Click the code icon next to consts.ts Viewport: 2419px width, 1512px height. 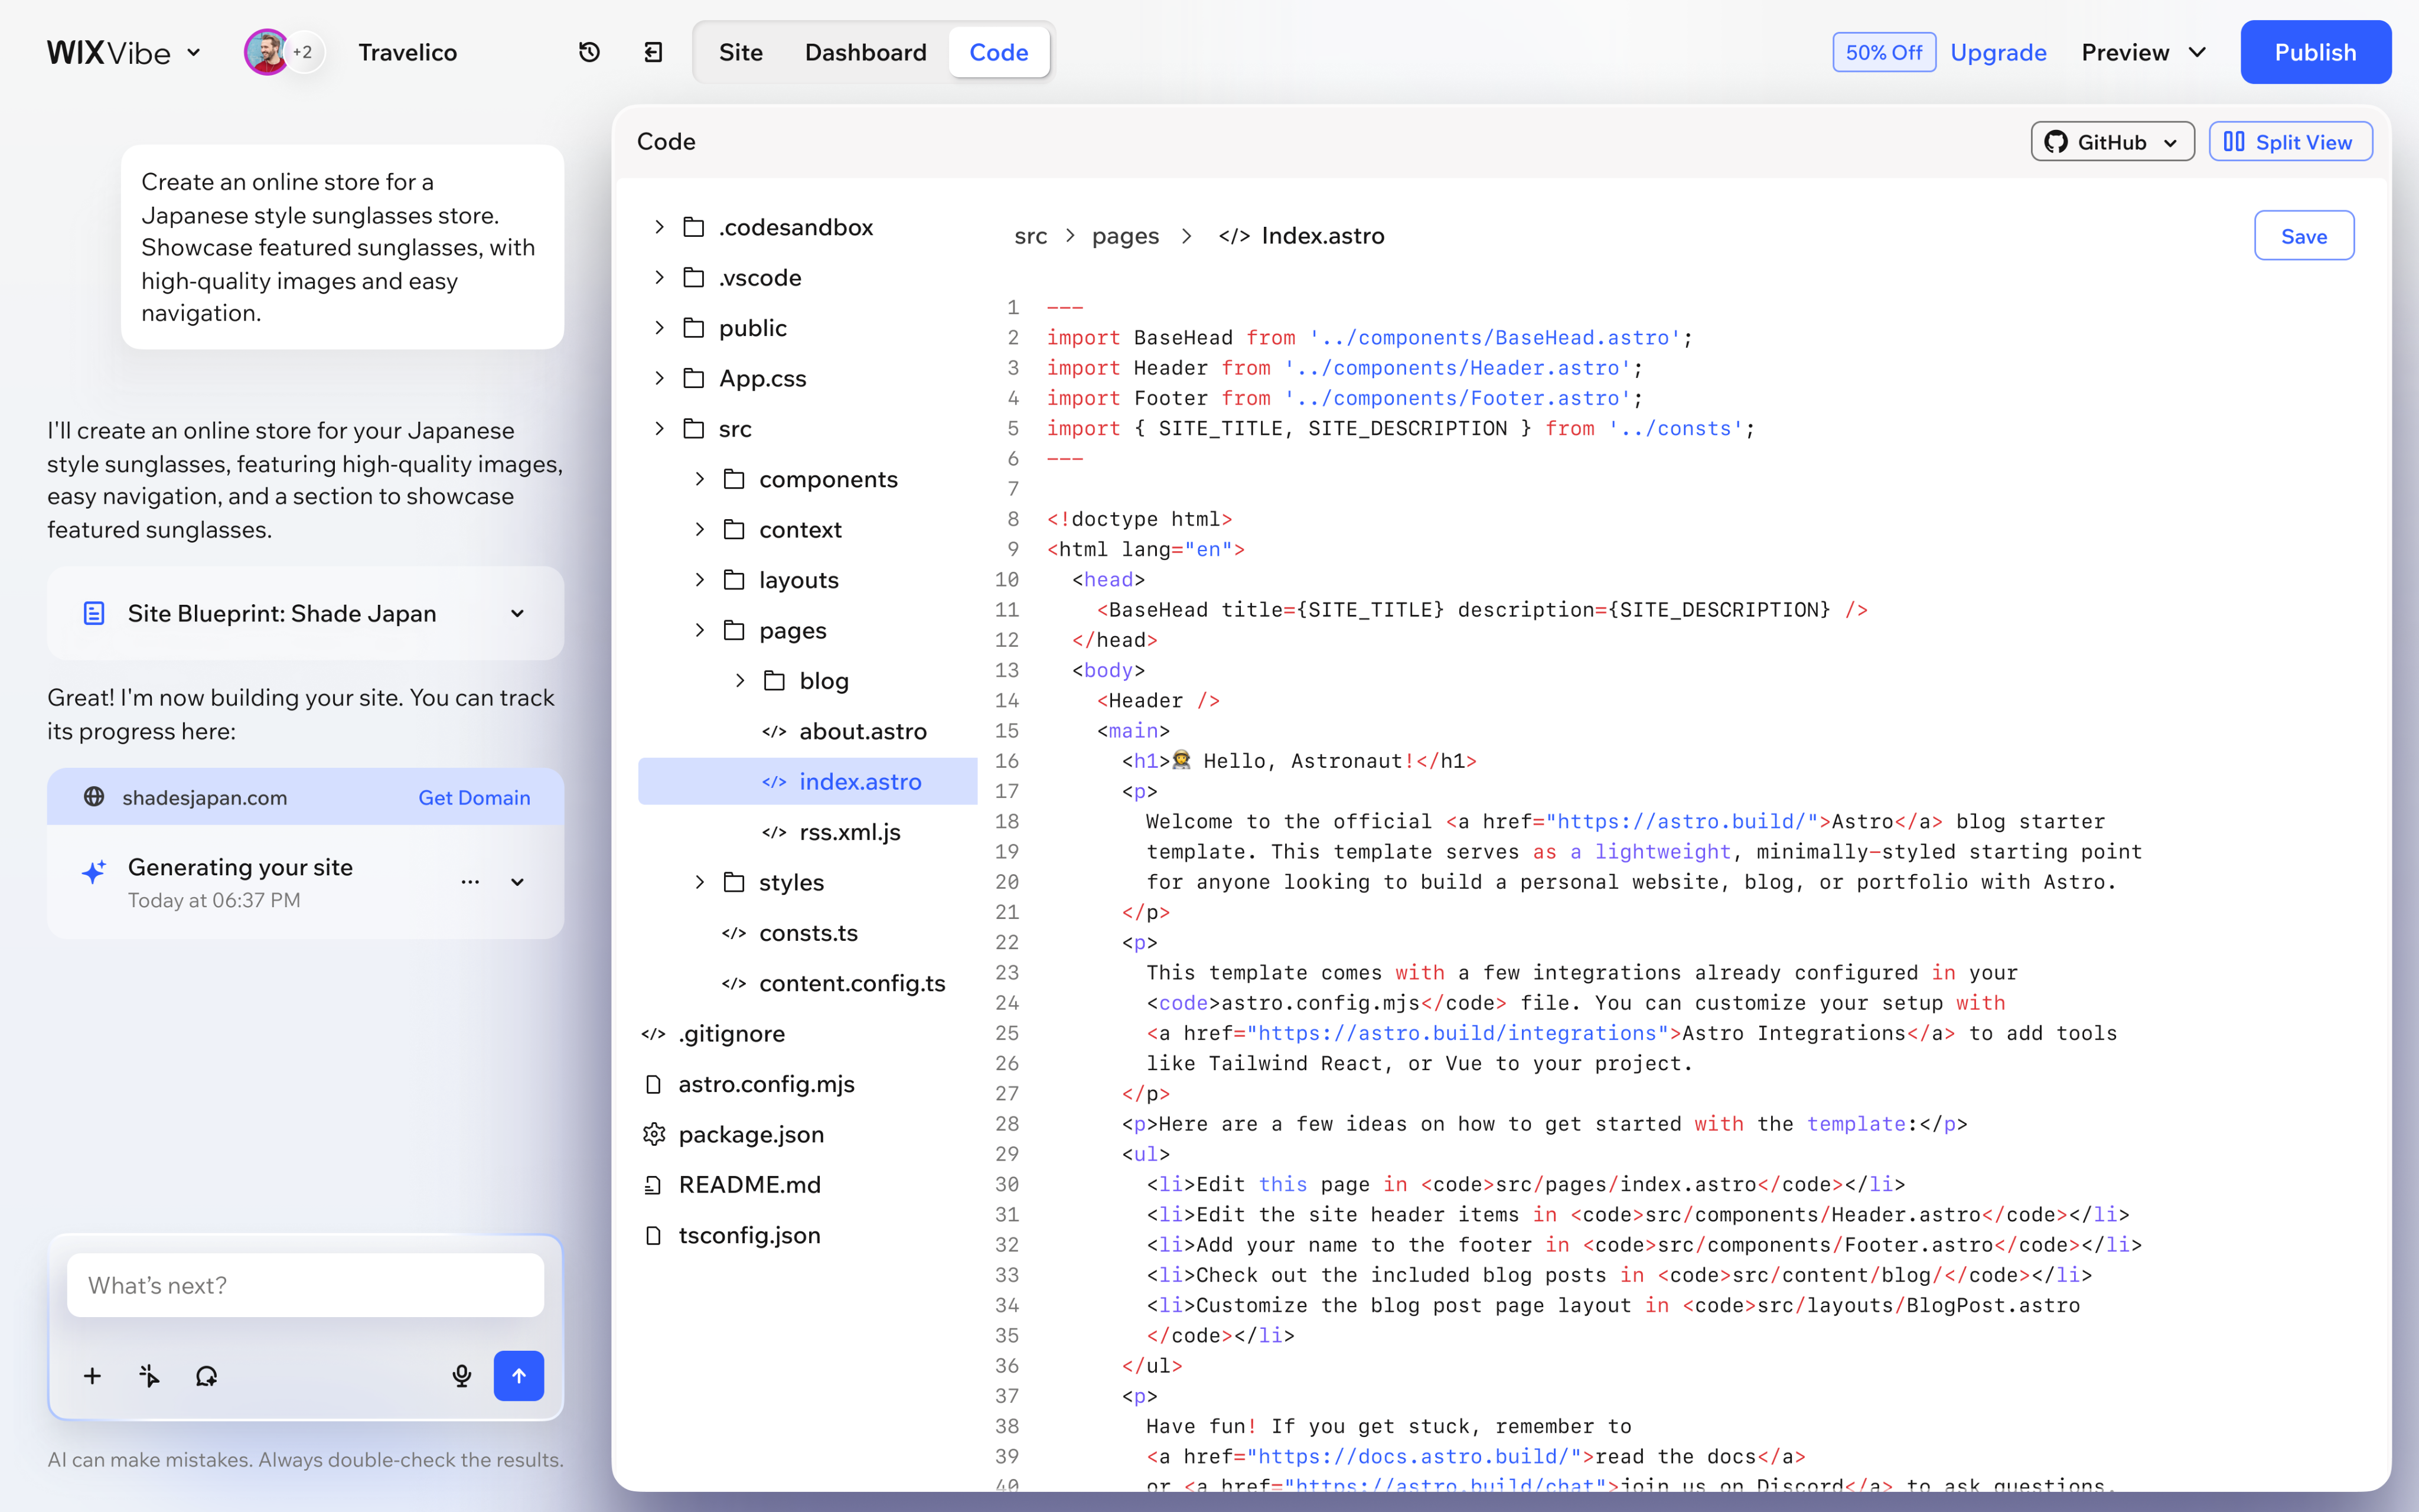pos(735,933)
